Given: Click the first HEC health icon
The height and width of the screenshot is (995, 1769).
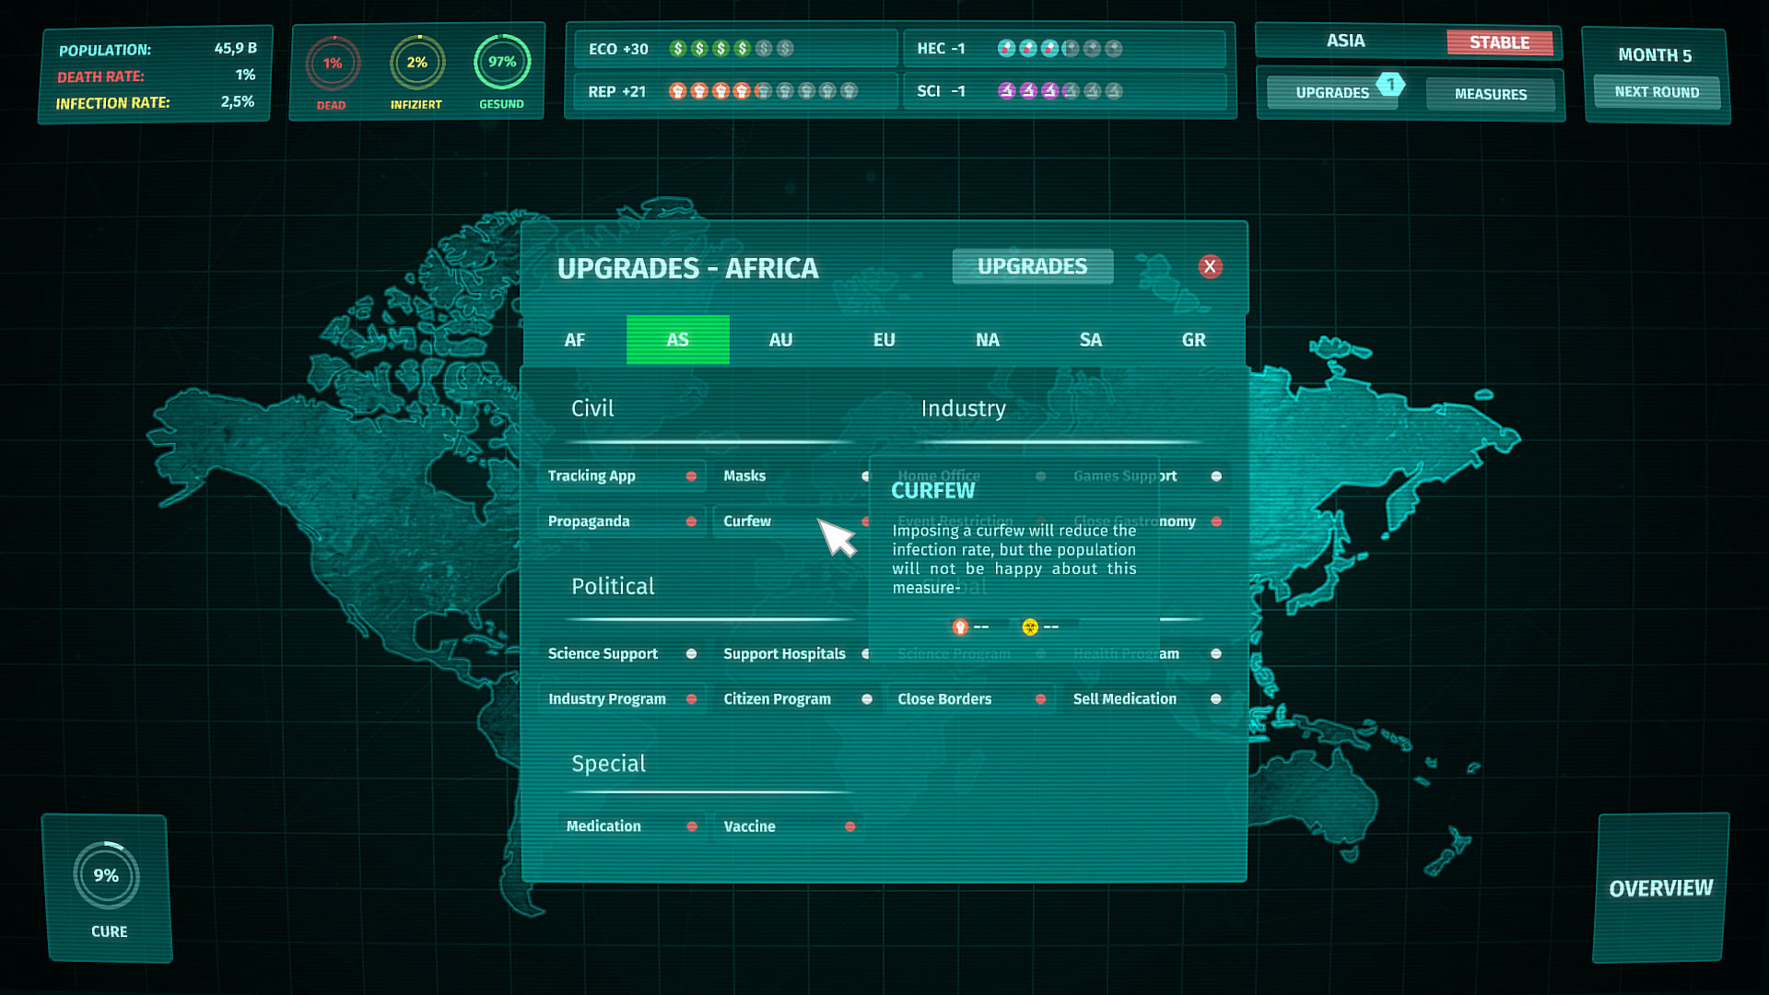Looking at the screenshot, I should point(1006,49).
